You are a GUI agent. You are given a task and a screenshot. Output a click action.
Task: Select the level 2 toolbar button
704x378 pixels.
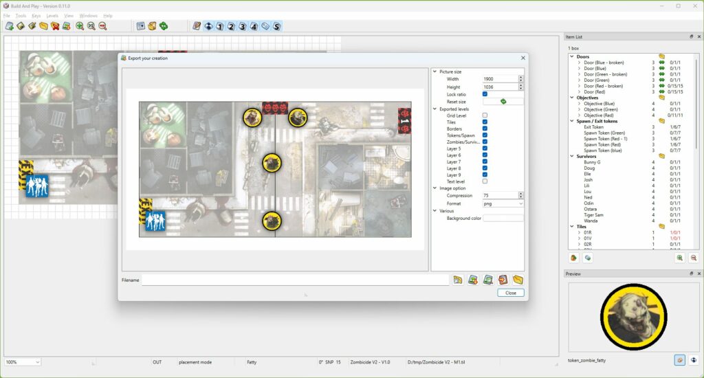point(231,26)
